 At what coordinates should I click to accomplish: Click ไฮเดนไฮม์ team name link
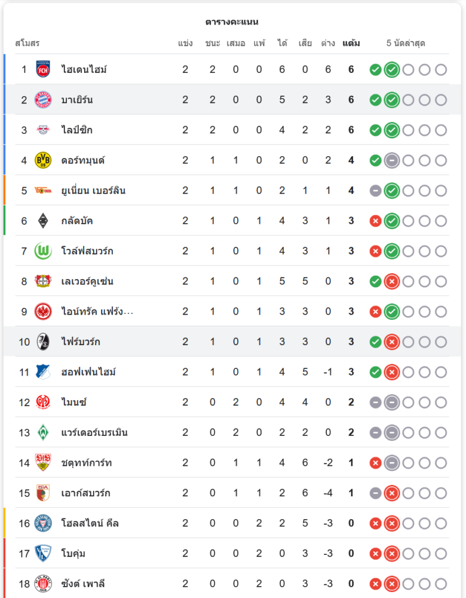coord(84,69)
